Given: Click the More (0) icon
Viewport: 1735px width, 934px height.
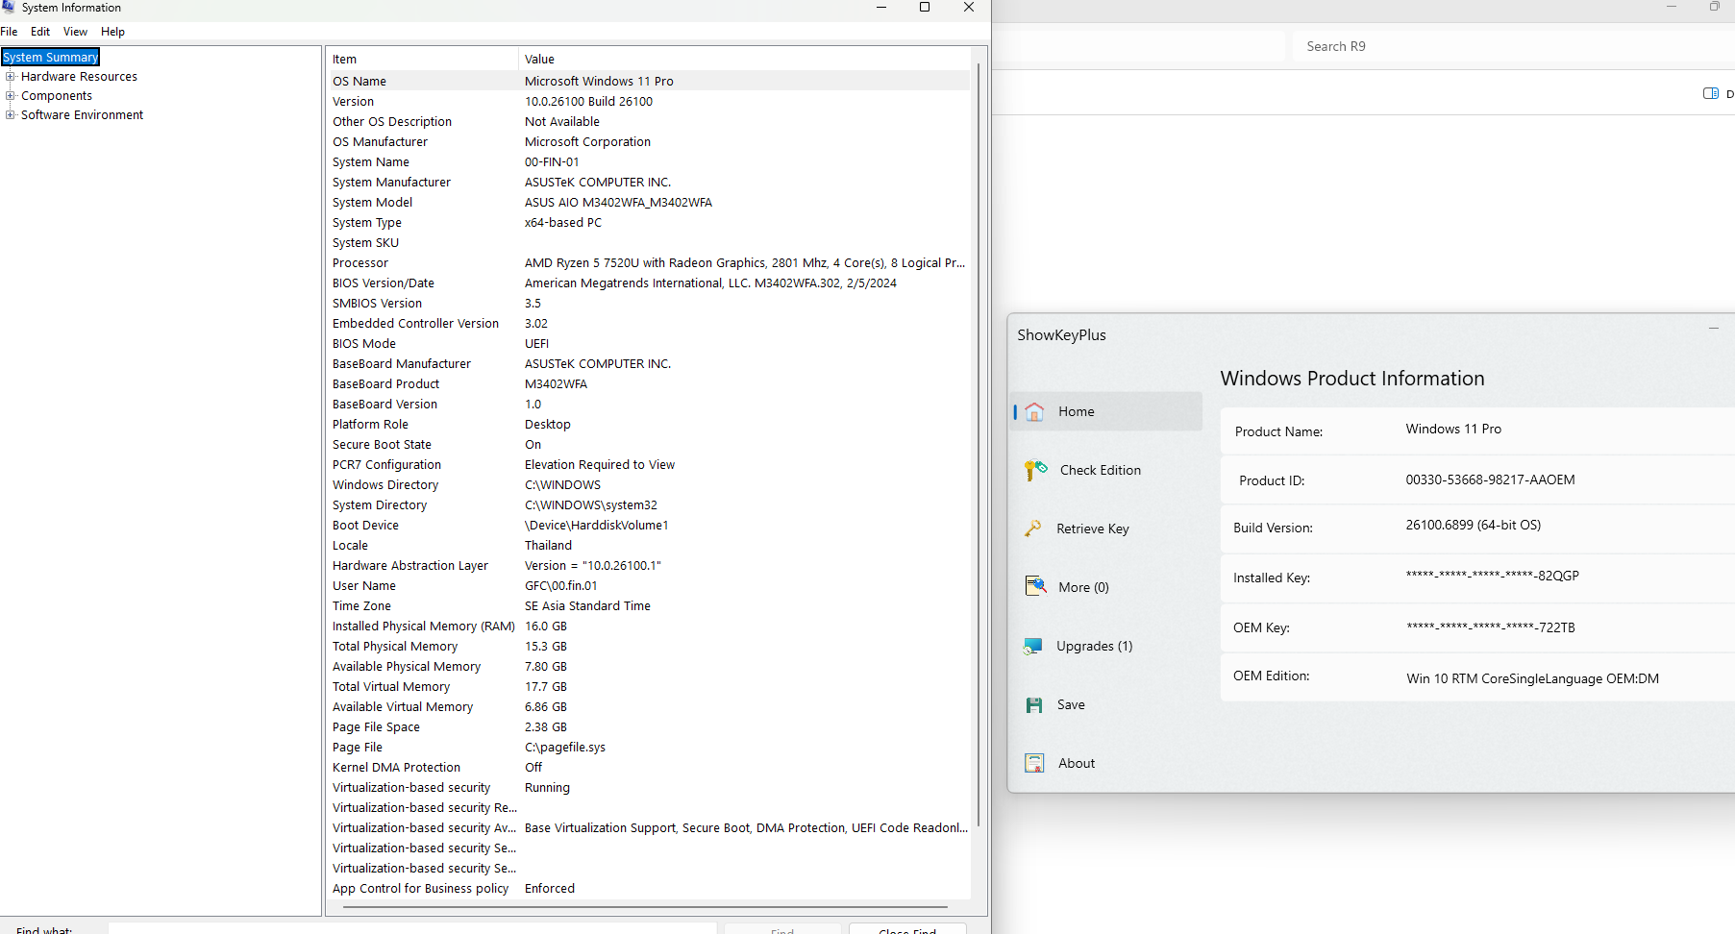Looking at the screenshot, I should [1035, 587].
